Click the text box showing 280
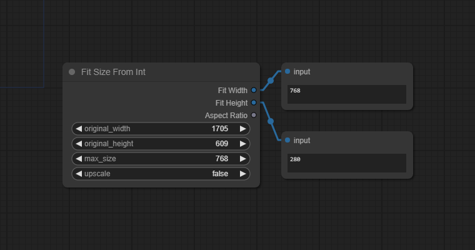This screenshot has width=475, height=250. (347, 163)
